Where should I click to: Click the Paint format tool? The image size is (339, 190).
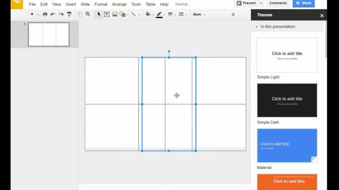[69, 14]
